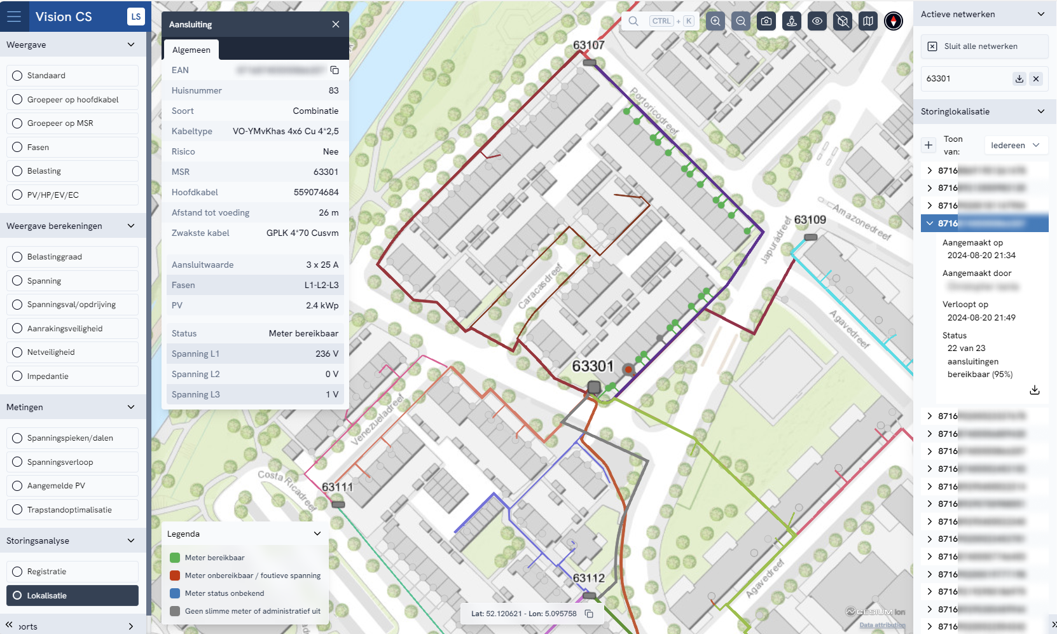Click the zoom out magnifier icon

pyautogui.click(x=741, y=21)
